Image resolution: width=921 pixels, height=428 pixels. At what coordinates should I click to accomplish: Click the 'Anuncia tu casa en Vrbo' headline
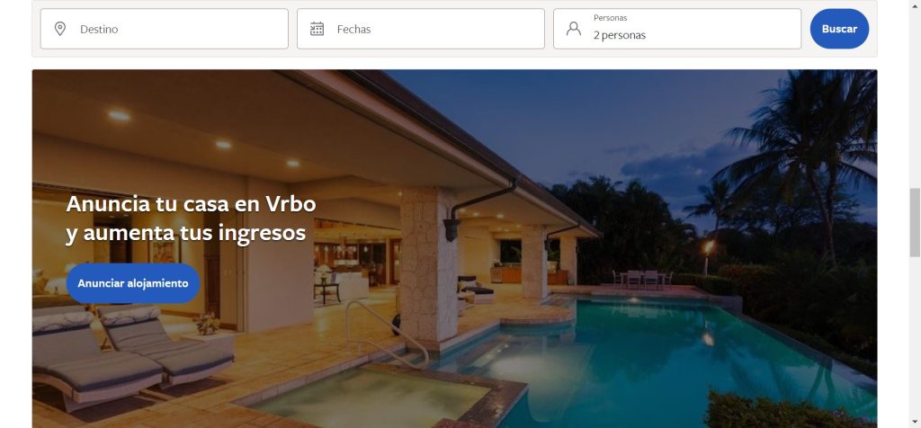coord(191,204)
